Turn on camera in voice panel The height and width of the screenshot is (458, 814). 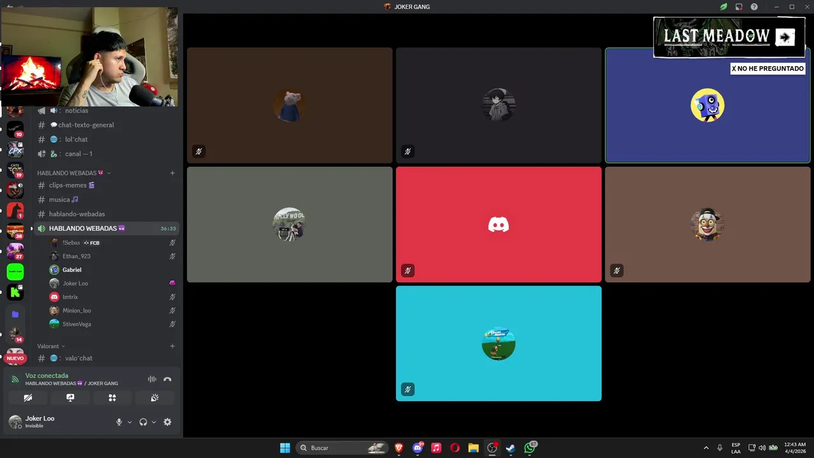[x=28, y=398]
